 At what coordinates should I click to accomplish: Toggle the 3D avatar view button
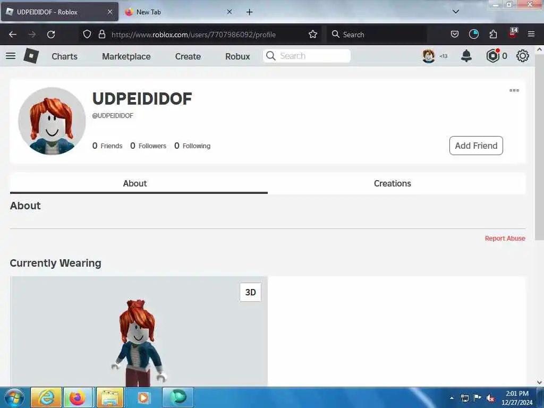[x=251, y=292]
